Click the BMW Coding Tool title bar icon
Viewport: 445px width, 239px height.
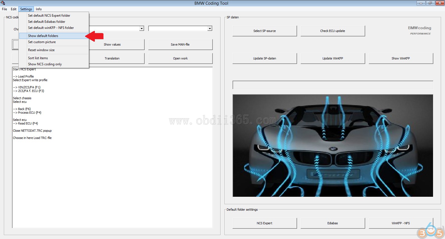[3, 3]
